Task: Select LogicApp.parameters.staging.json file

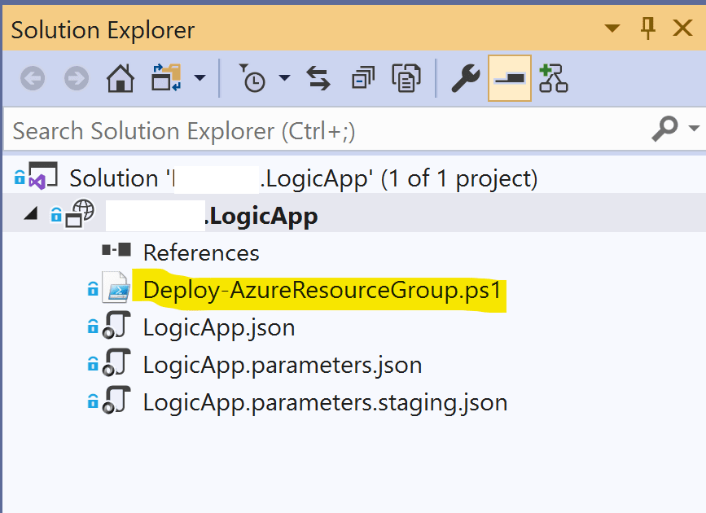Action: [x=325, y=402]
